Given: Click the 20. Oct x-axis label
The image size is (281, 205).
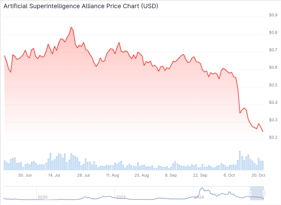Looking at the screenshot, I should [258, 175].
